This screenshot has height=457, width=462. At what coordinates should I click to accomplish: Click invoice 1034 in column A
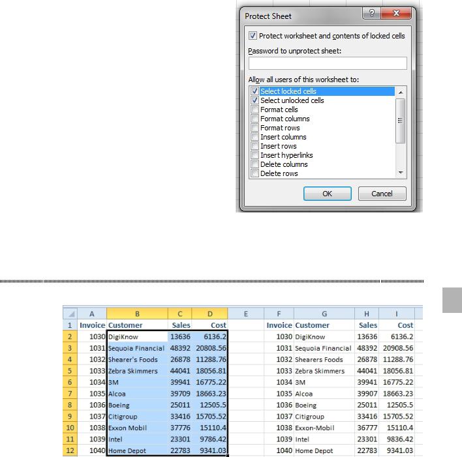click(92, 382)
